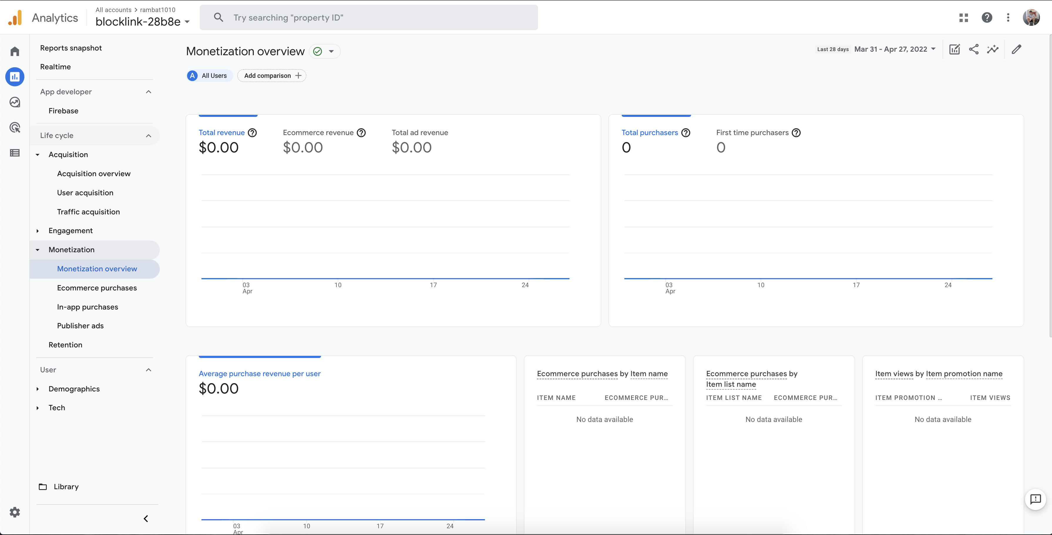The image size is (1052, 535).
Task: Open Library link in sidebar
Action: [x=66, y=486]
